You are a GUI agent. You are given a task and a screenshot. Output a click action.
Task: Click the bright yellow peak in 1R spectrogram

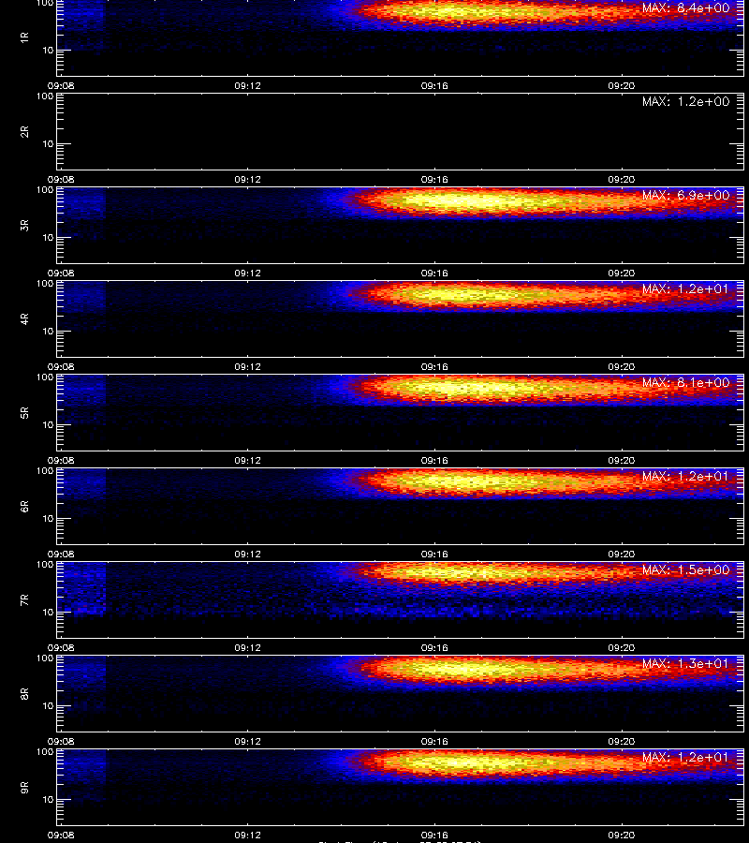(463, 10)
